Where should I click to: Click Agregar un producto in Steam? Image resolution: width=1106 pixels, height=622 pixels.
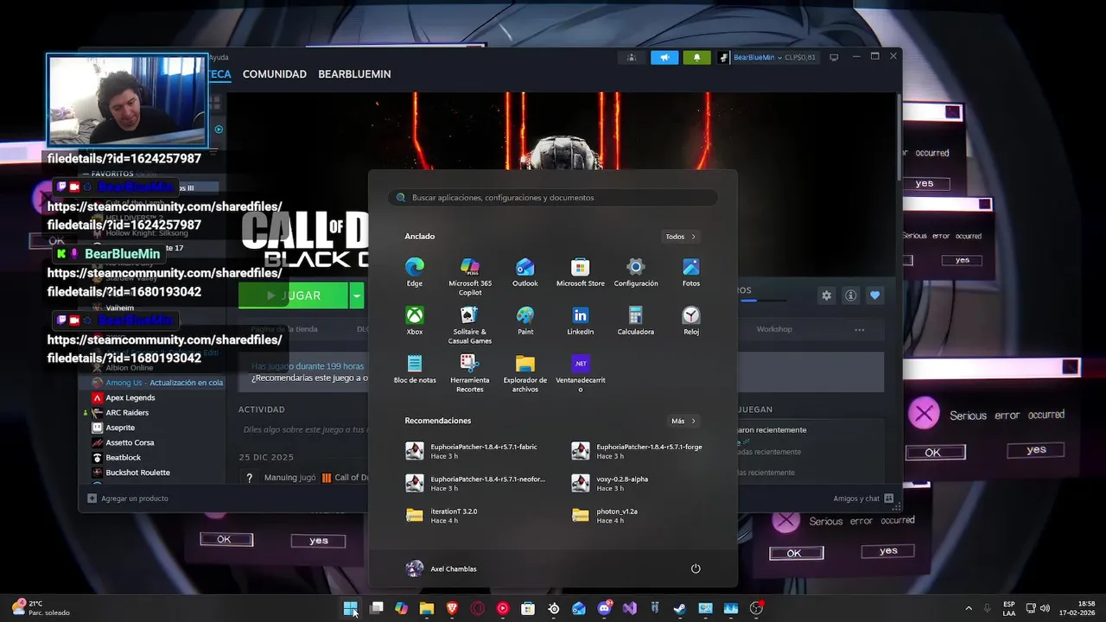[128, 498]
